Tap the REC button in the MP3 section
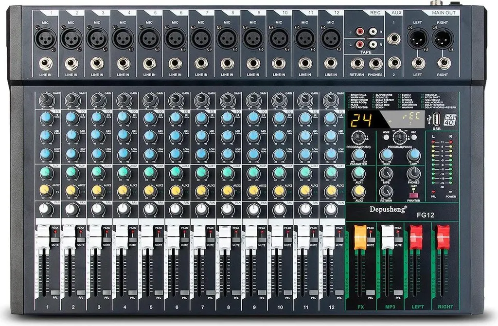498x326 pixels. [x=414, y=138]
